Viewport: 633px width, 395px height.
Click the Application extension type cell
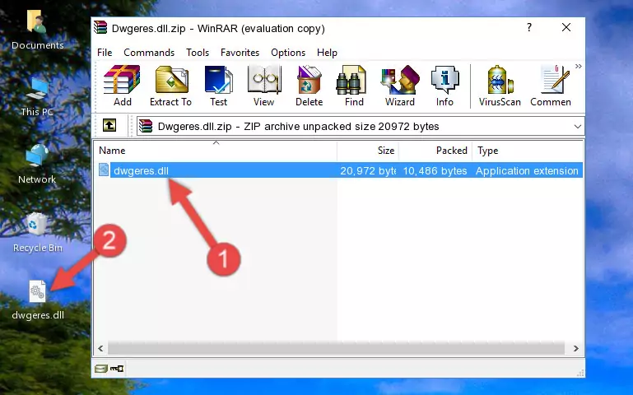pos(527,170)
